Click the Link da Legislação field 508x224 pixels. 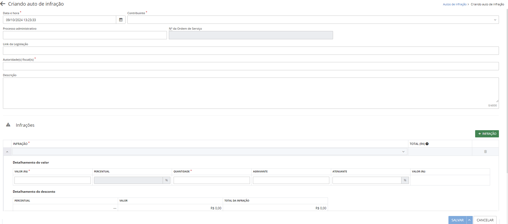coord(251,51)
